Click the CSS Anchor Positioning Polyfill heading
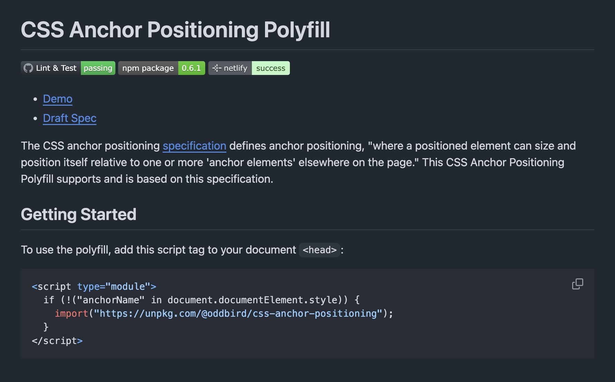 175,30
